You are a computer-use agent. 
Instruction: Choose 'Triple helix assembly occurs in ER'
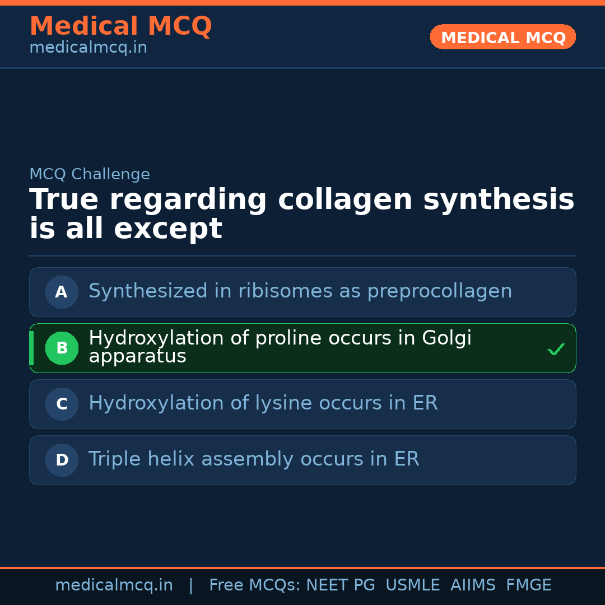(x=254, y=460)
